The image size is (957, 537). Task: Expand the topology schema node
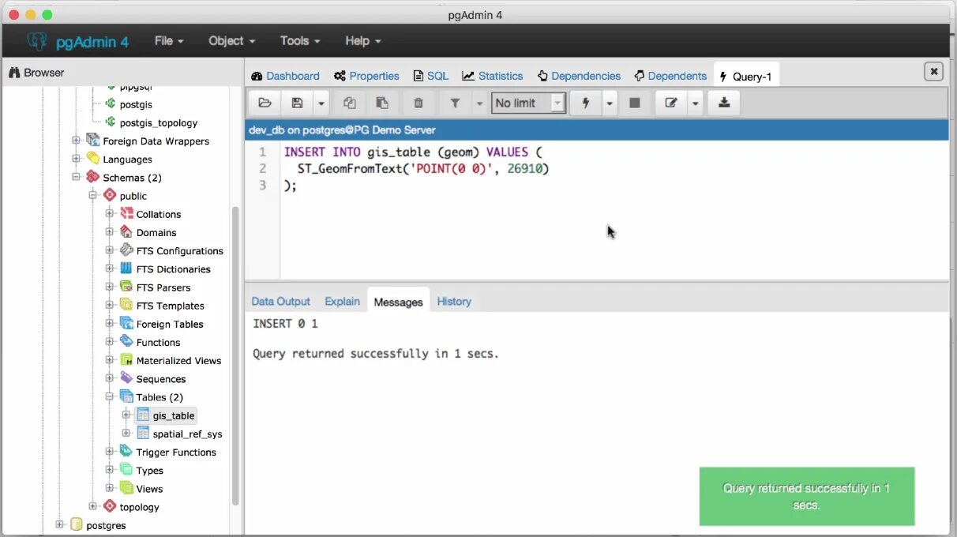93,506
